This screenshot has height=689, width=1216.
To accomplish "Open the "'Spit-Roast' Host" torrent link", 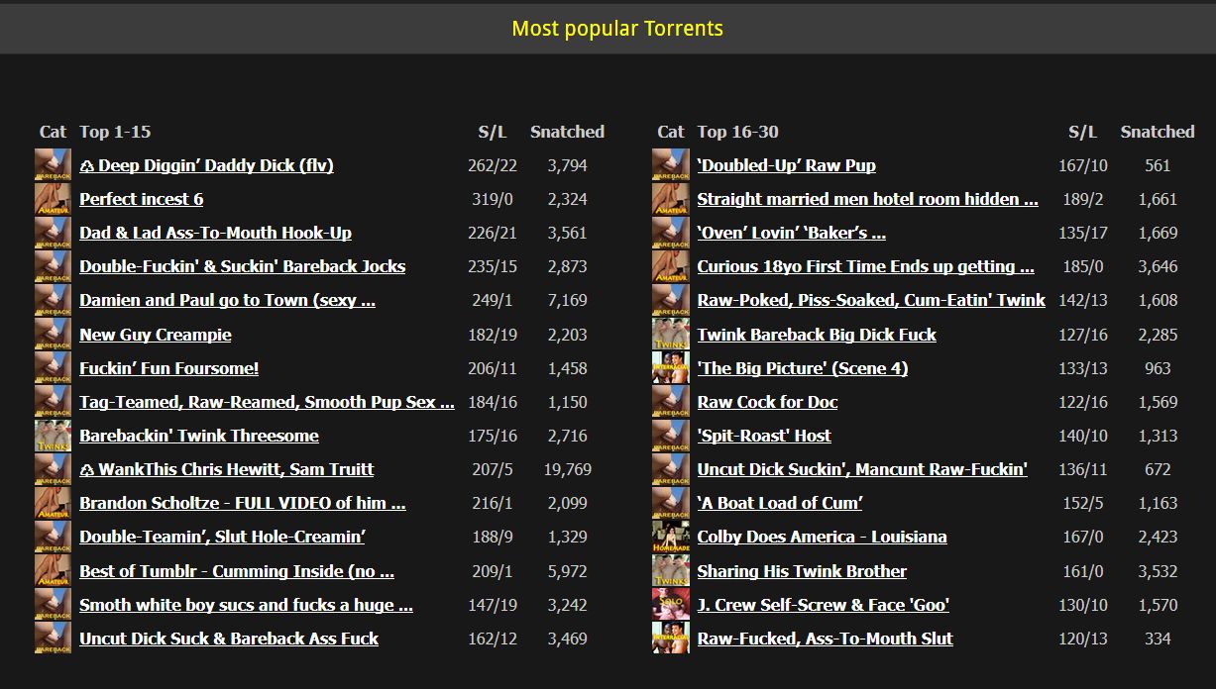I will click(x=763, y=436).
